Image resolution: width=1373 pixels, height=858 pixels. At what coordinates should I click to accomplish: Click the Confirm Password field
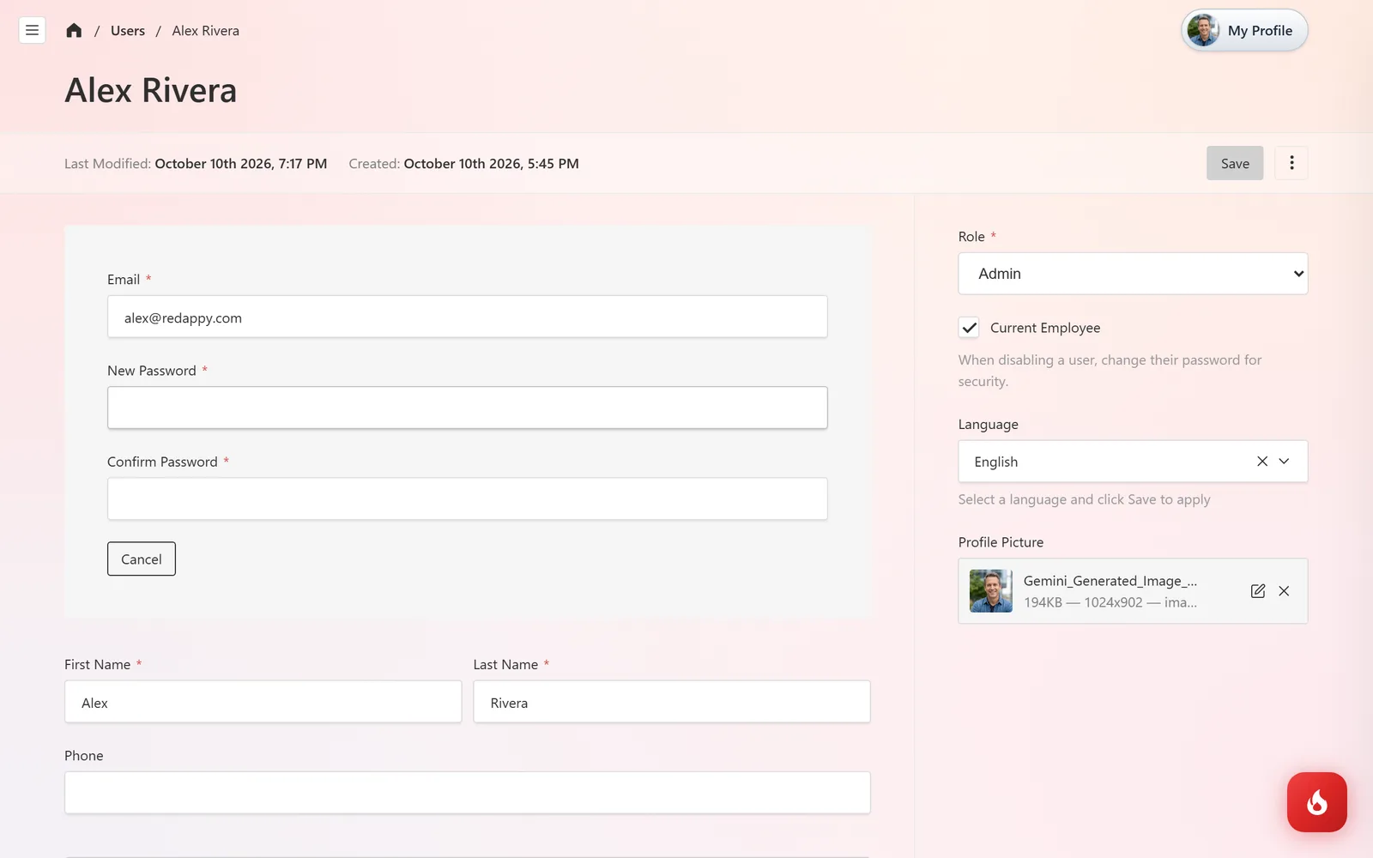[468, 498]
